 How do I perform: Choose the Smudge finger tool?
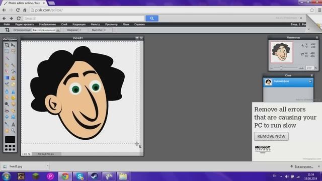point(7,98)
